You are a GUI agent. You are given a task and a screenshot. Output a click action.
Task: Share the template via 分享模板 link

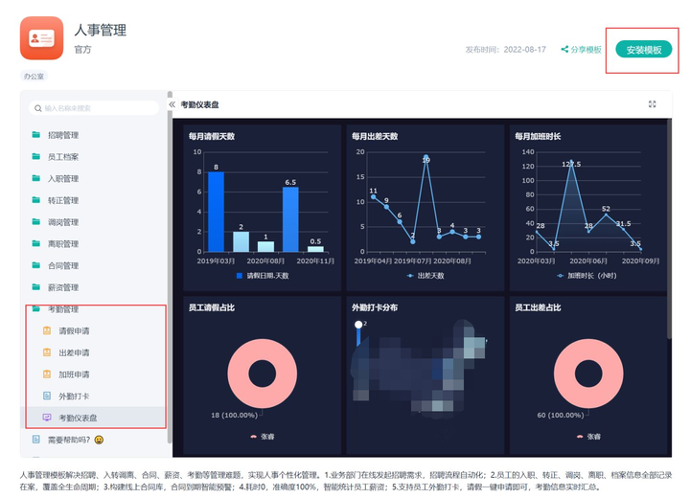click(x=581, y=49)
